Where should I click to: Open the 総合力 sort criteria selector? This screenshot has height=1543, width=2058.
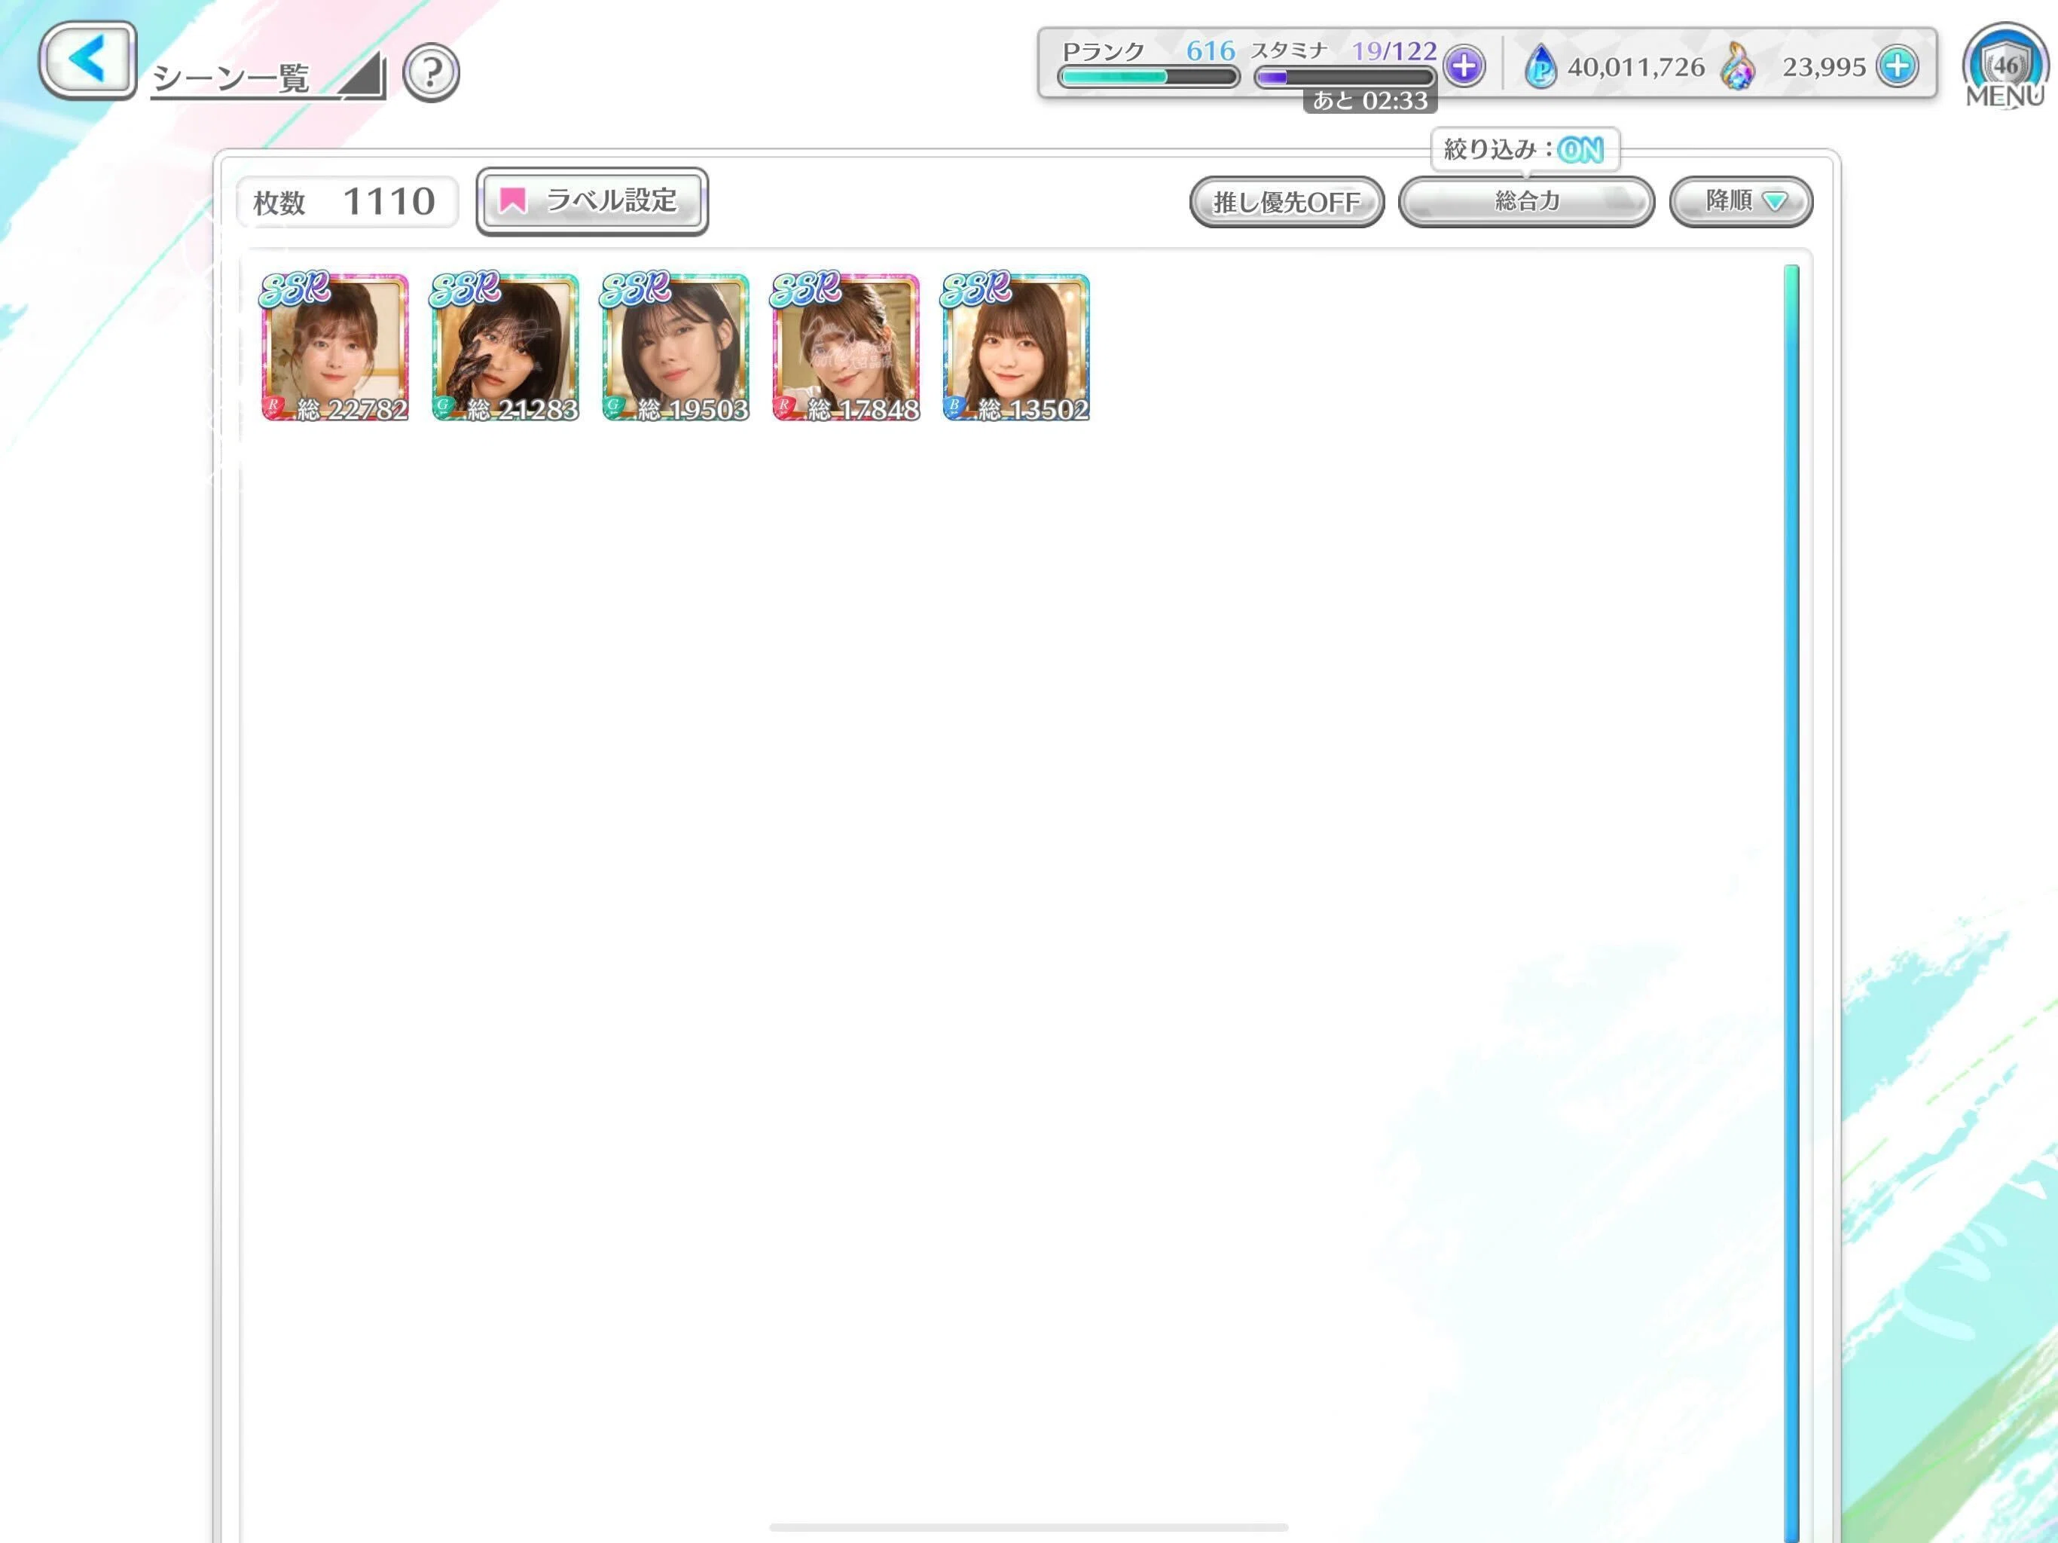pyautogui.click(x=1527, y=202)
